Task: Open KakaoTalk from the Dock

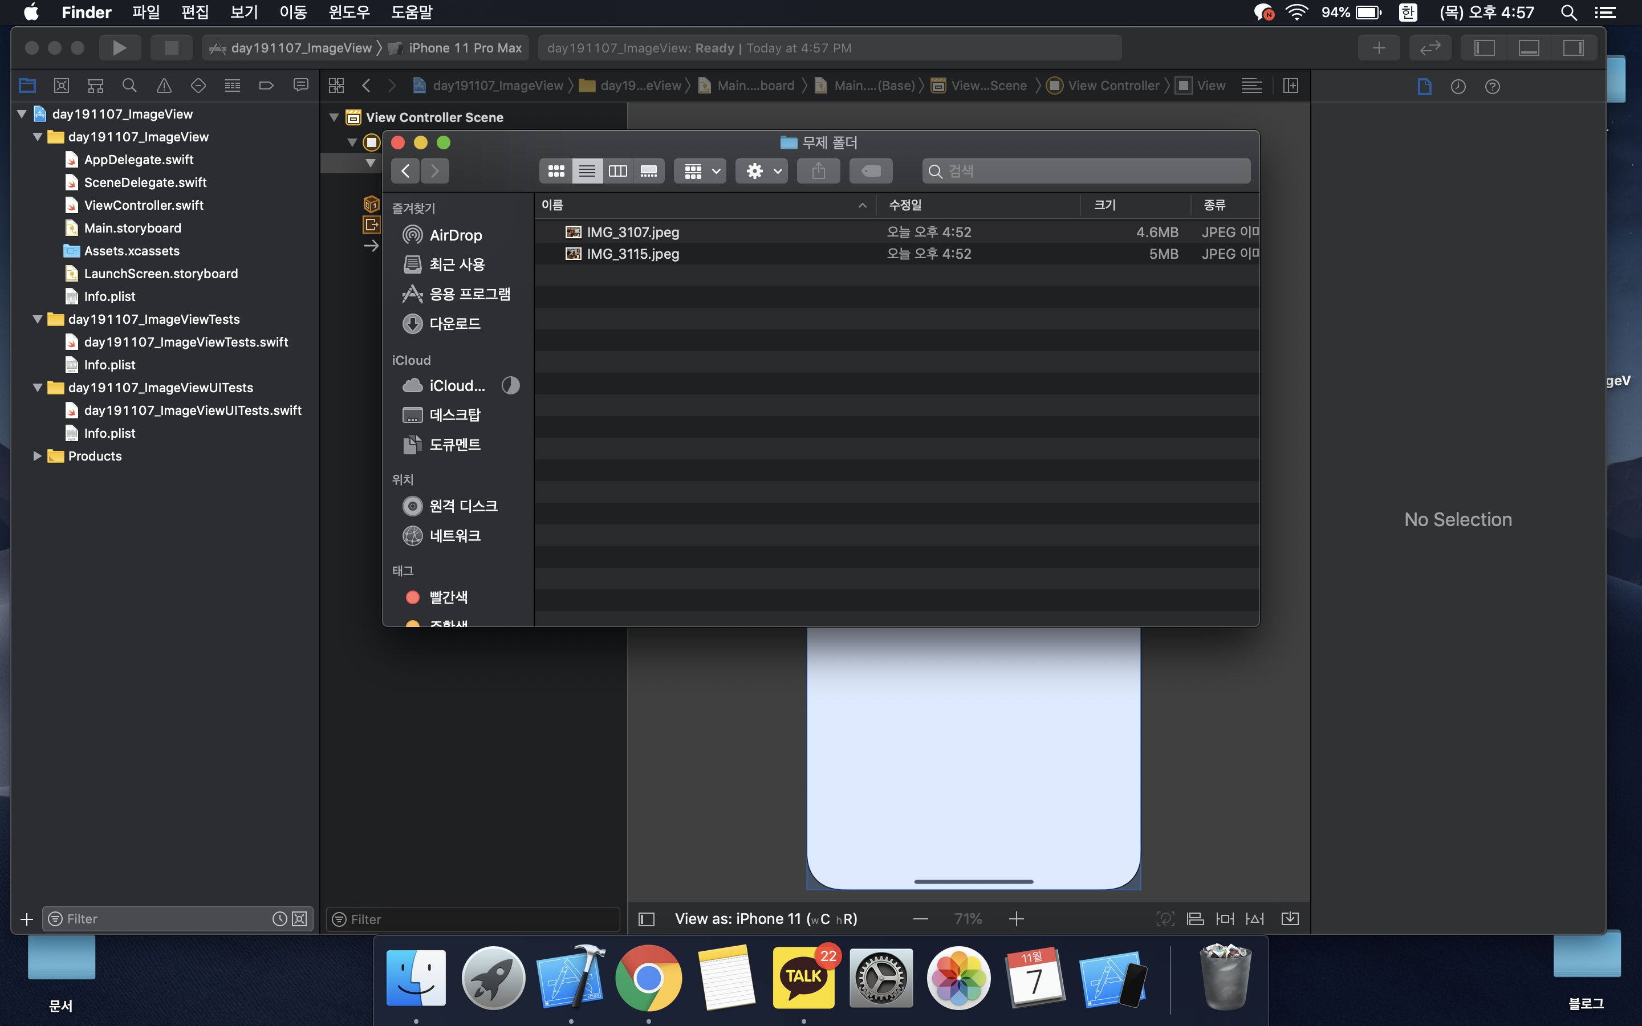Action: [x=803, y=978]
